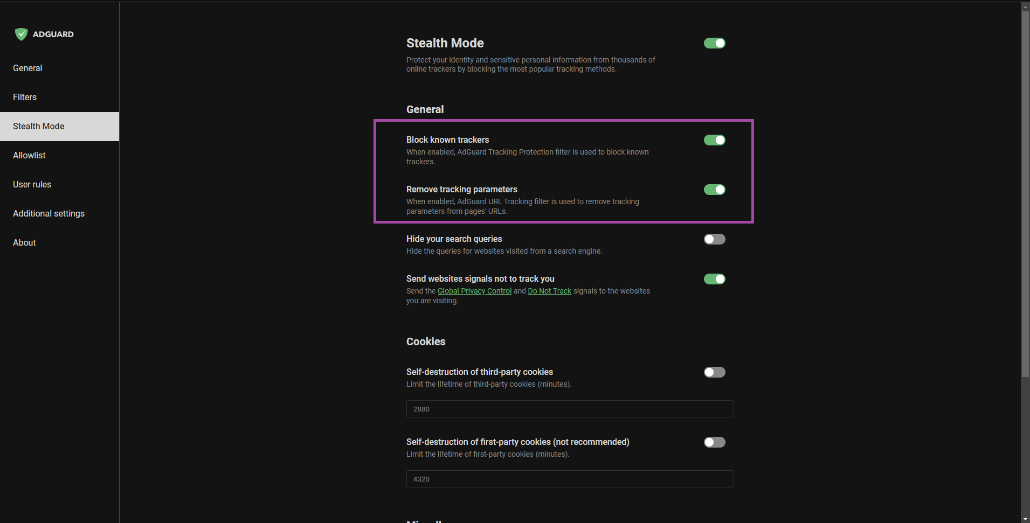Open the Global Privacy Control link
Viewport: 1030px width, 523px height.
[474, 291]
